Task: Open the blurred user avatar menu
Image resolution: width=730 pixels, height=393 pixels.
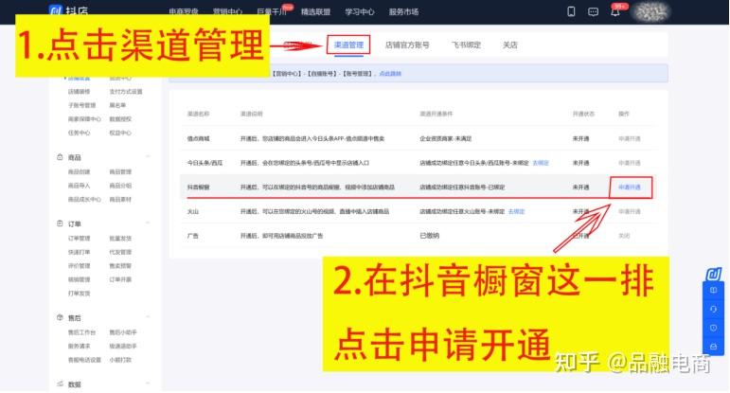Action: pyautogui.click(x=651, y=12)
